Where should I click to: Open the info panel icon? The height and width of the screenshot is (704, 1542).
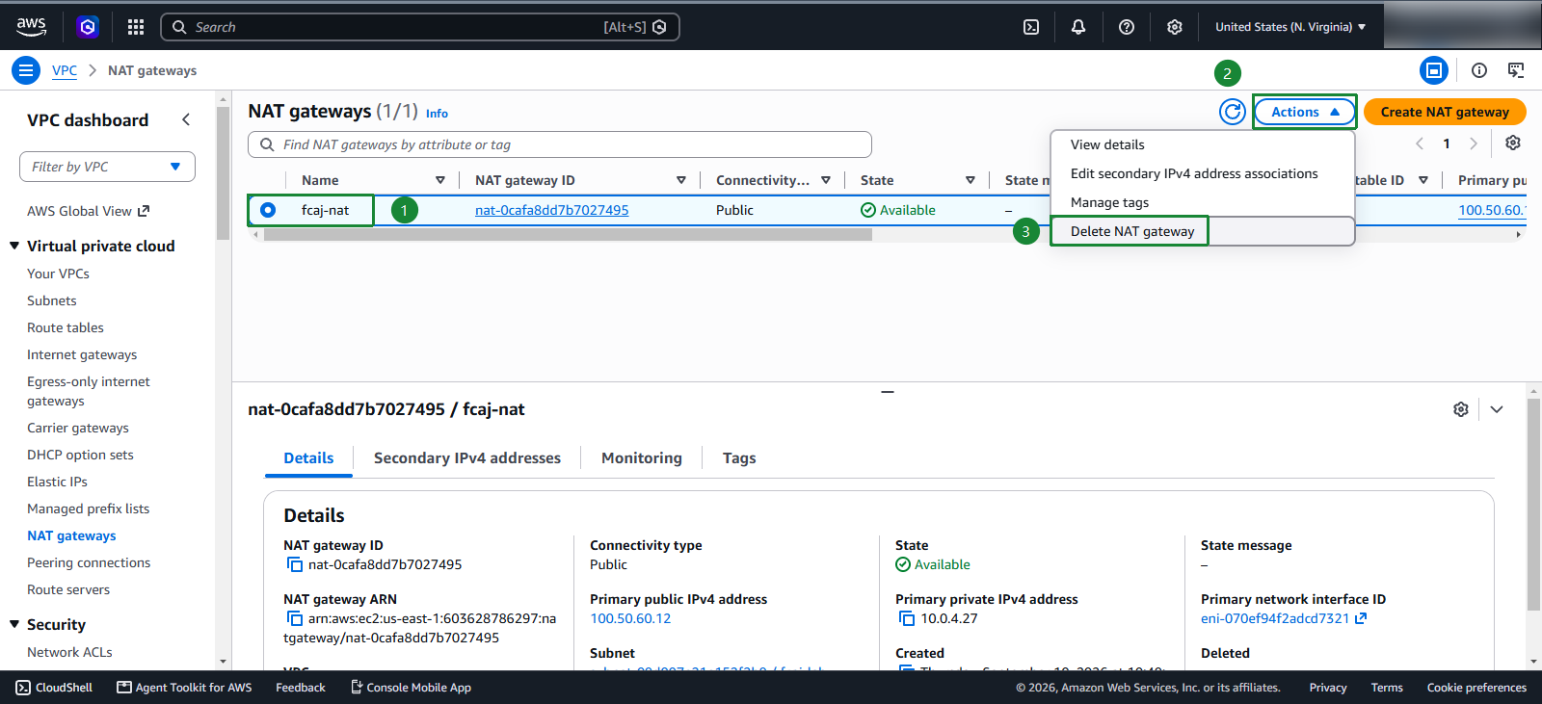(1479, 70)
